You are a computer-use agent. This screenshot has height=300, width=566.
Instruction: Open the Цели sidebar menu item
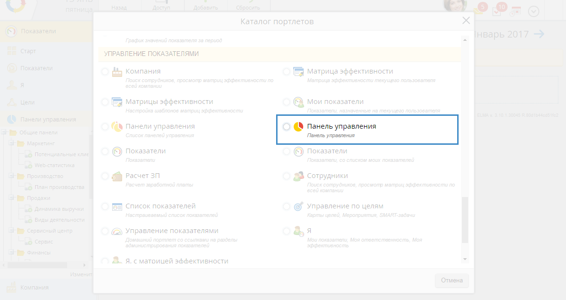(27, 102)
